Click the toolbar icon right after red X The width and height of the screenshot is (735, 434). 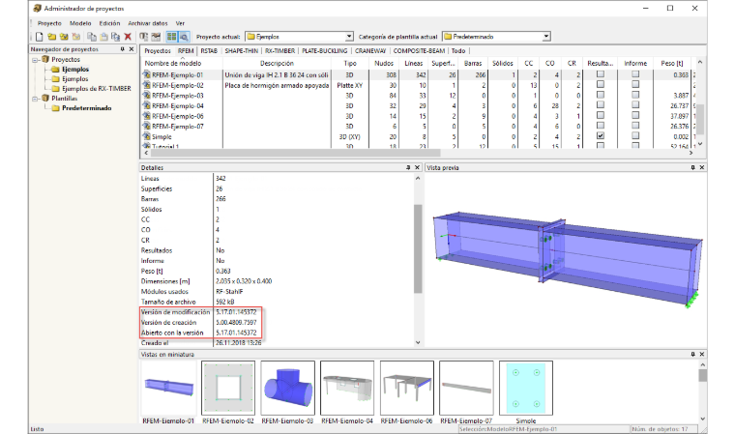pos(144,37)
